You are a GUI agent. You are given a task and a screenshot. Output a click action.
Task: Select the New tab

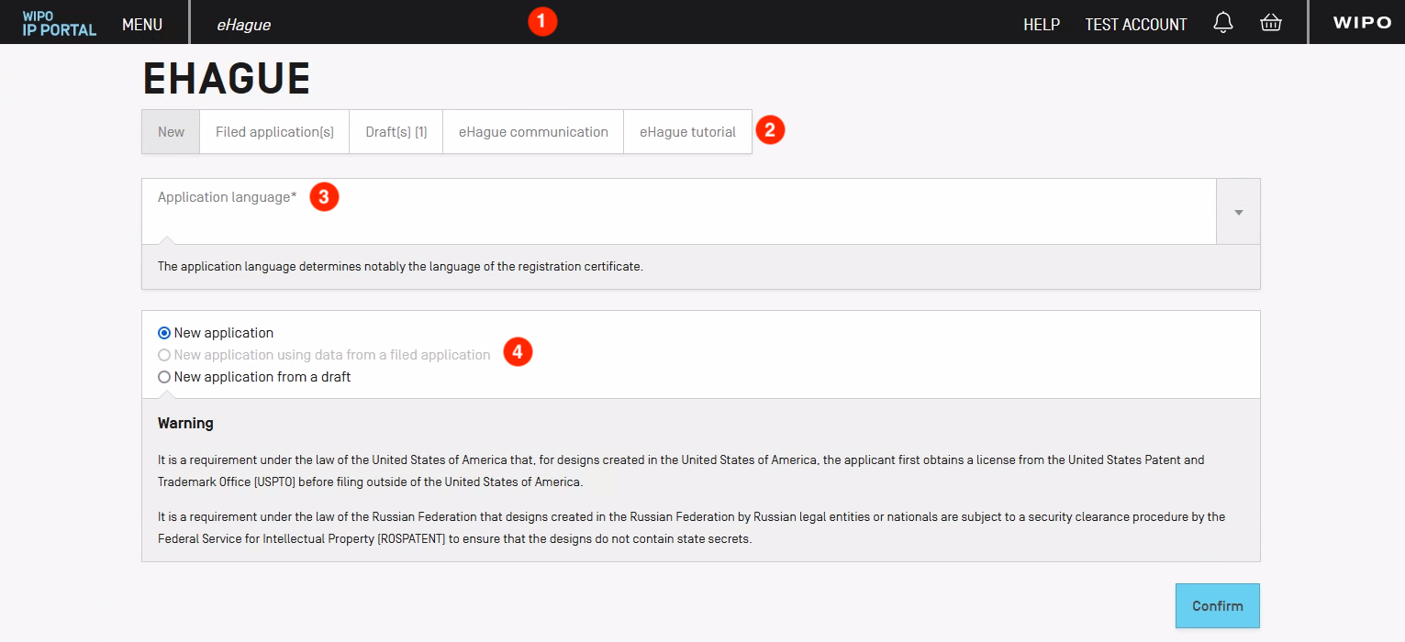[171, 132]
